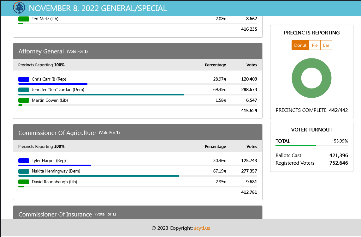Click the Commissioner Of Agriculture contest header
Screen dimensions: 361x237
coord(138,133)
